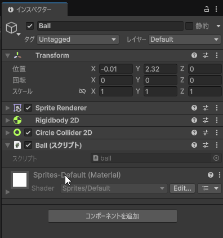Select the Inspector tab
Image resolution: width=223 pixels, height=238 pixels.
(x=34, y=10)
